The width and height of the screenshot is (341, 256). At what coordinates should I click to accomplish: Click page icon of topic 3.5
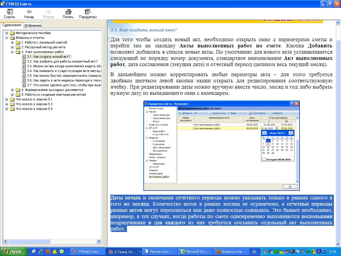[x=24, y=76]
